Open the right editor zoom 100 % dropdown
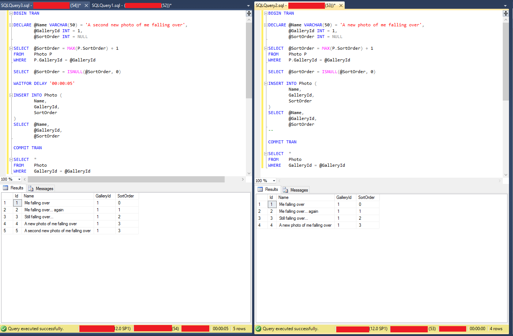Screen dimensions: 513x336 click(x=274, y=181)
